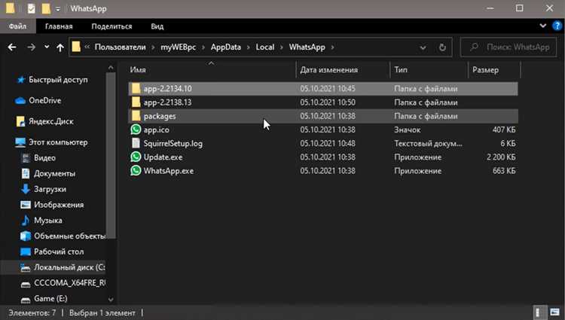Click the sidebar scrollbar down arrow
The height and width of the screenshot is (320, 565).
[111, 300]
